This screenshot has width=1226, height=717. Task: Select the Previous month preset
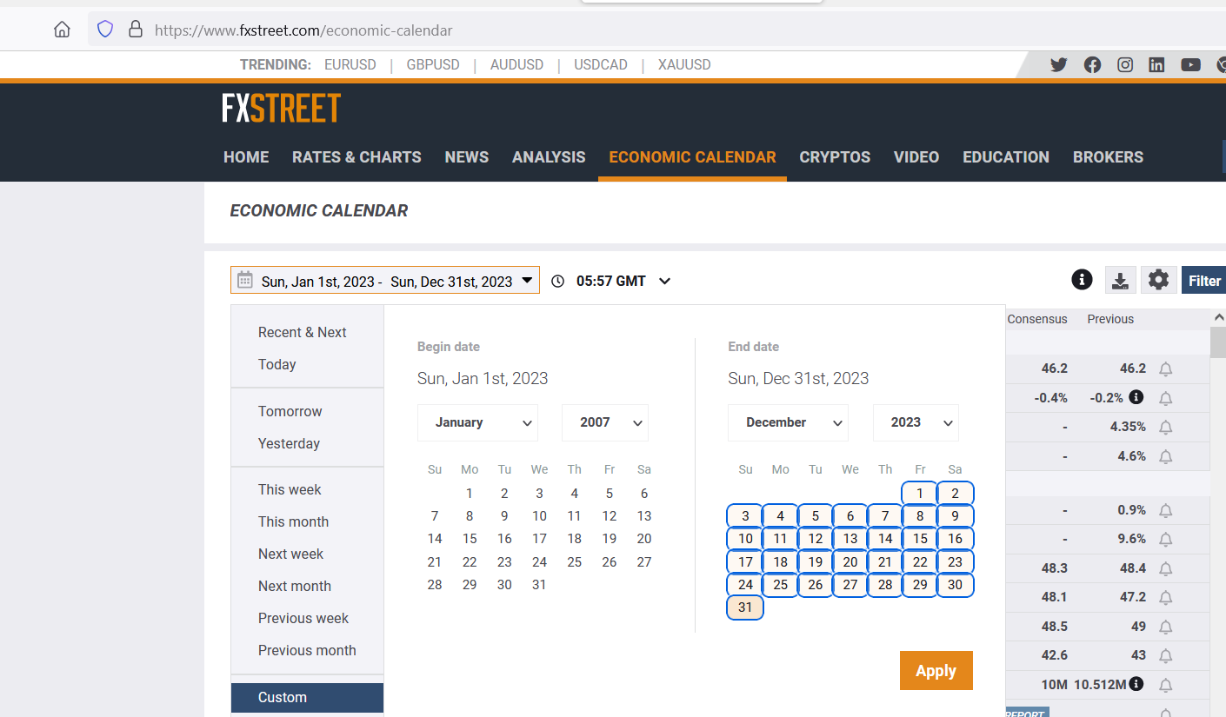pyautogui.click(x=307, y=650)
